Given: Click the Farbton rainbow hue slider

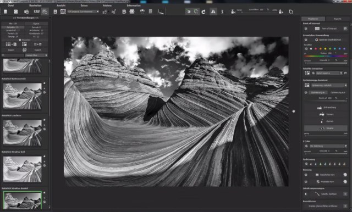Looking at the screenshot, I should pyautogui.click(x=326, y=56).
